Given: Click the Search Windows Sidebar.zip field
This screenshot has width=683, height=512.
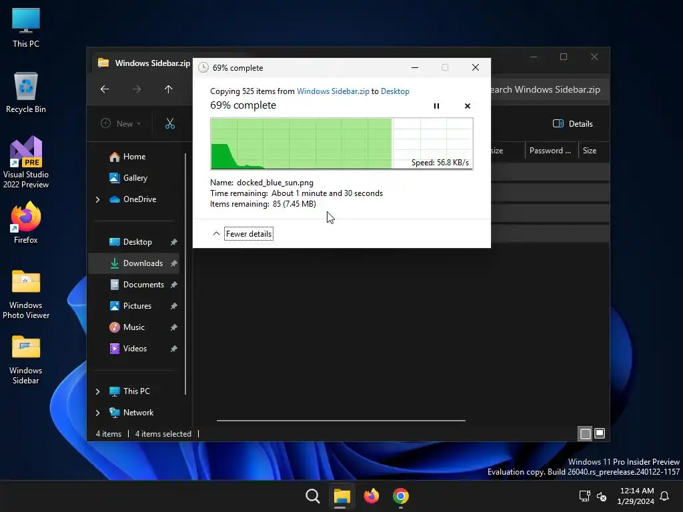Looking at the screenshot, I should click(550, 89).
